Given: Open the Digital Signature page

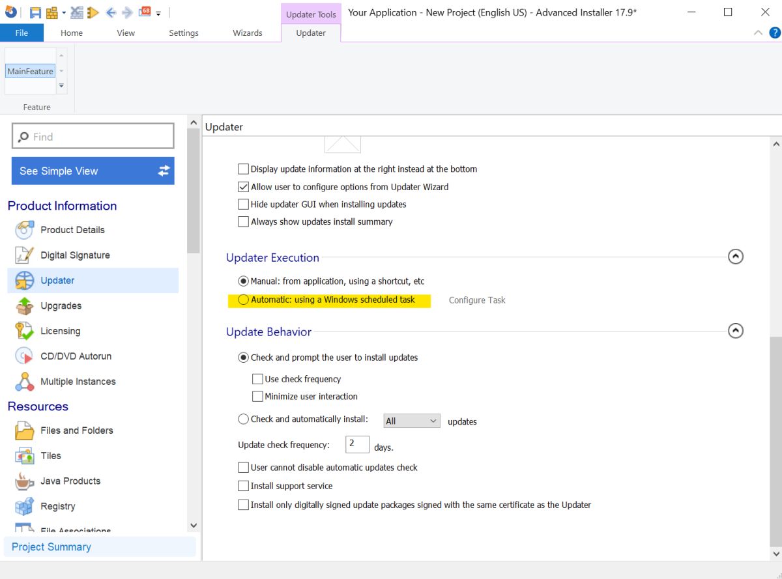Looking at the screenshot, I should click(75, 255).
